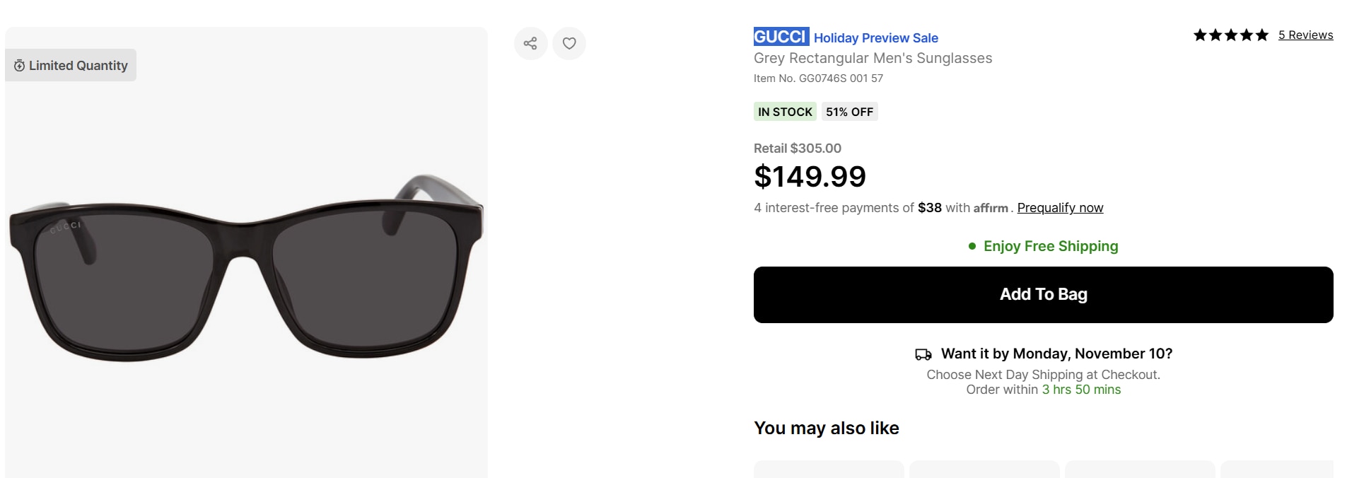Open the first You may also like card
Screen dimensions: 1347x478
click(829, 470)
